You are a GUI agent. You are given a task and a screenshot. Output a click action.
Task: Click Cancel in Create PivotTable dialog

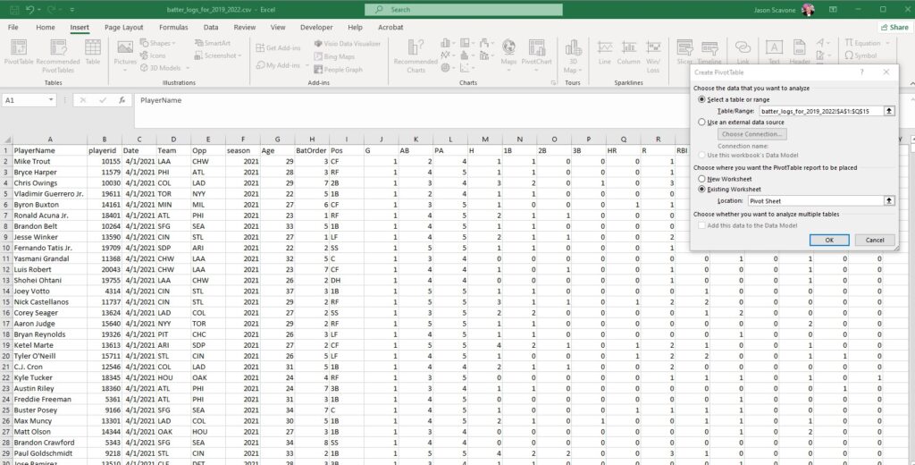point(875,240)
